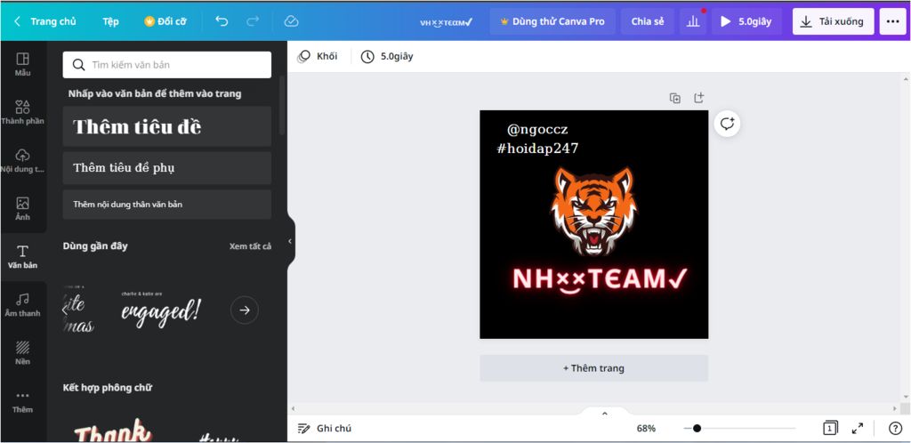Viewport: 911px width, 443px height.
Task: Expand the page thumbnails up chevron
Action: coord(604,414)
